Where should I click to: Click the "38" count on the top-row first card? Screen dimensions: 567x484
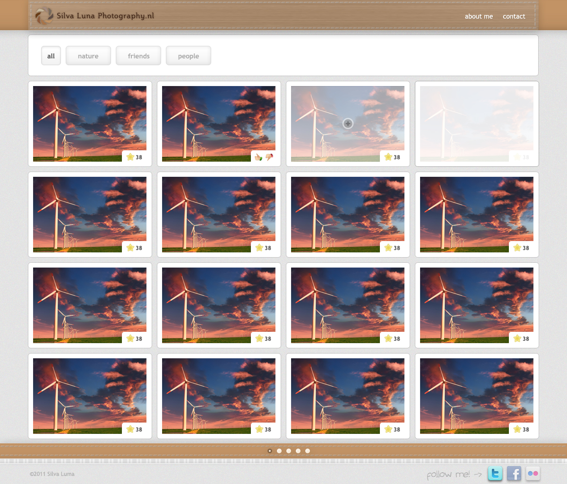pyautogui.click(x=139, y=157)
